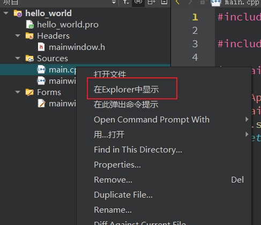The width and height of the screenshot is (261, 225).
Task: Click the lock icon in editor toolbar
Action: [x=203, y=2]
